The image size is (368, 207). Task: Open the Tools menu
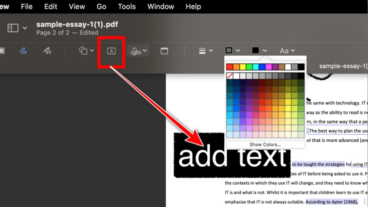point(127,7)
